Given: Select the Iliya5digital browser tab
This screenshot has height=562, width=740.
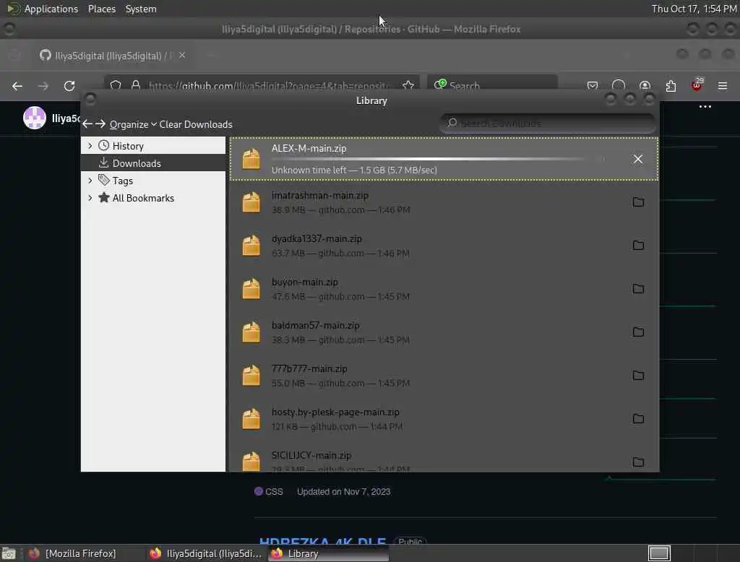Looking at the screenshot, I should (113, 55).
